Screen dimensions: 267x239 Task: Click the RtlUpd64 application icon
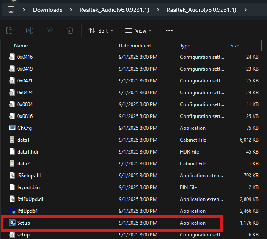pos(12,211)
